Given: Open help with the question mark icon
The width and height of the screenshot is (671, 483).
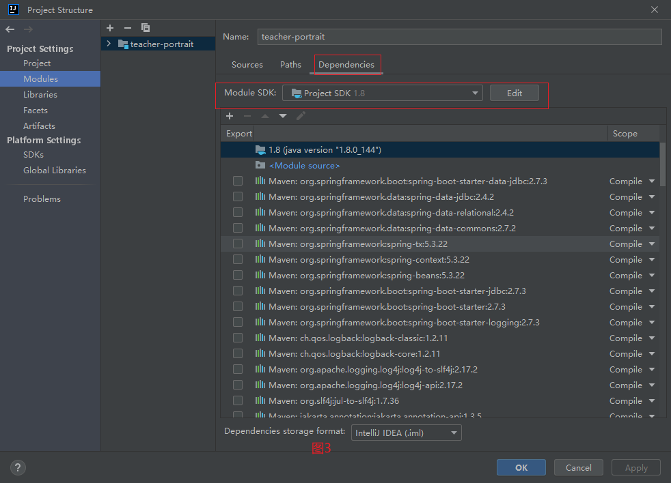Looking at the screenshot, I should click(18, 467).
